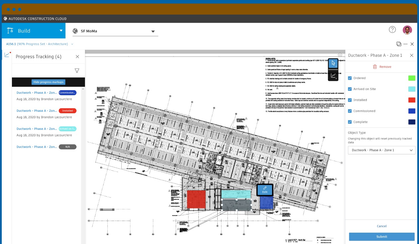Viewport: 419px width, 244px height.
Task: Open the Object Type Ductwork dropdown
Action: click(381, 150)
